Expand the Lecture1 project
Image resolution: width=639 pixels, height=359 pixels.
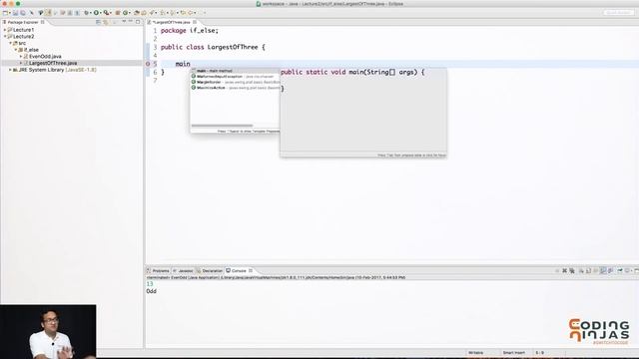click(5, 30)
